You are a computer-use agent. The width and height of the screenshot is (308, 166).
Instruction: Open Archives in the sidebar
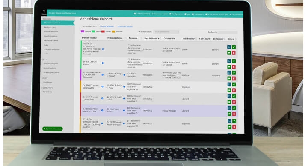pos(47,54)
